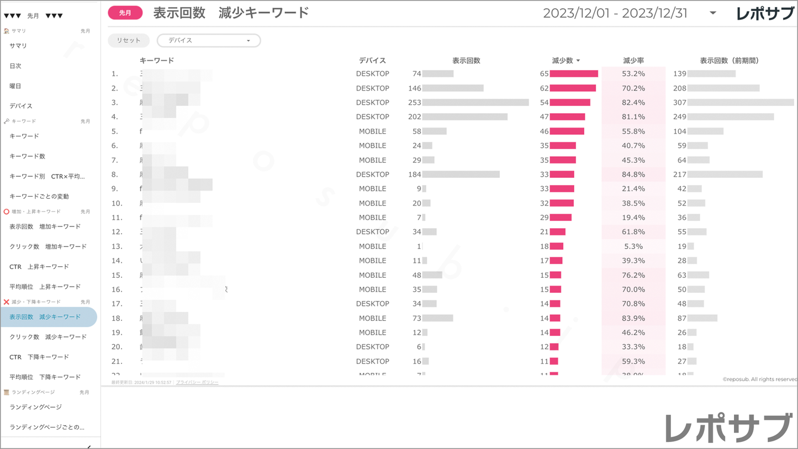Image resolution: width=798 pixels, height=449 pixels.
Task: Collapse the sidebar with the bottom chevron
Action: pos(89,446)
